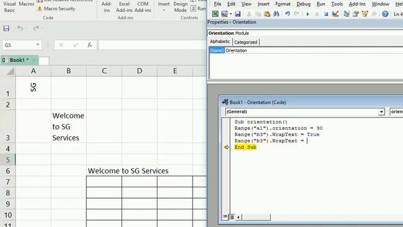The image size is (403, 227).
Task: Switch to Alphabetic tab in Properties
Action: click(220, 42)
